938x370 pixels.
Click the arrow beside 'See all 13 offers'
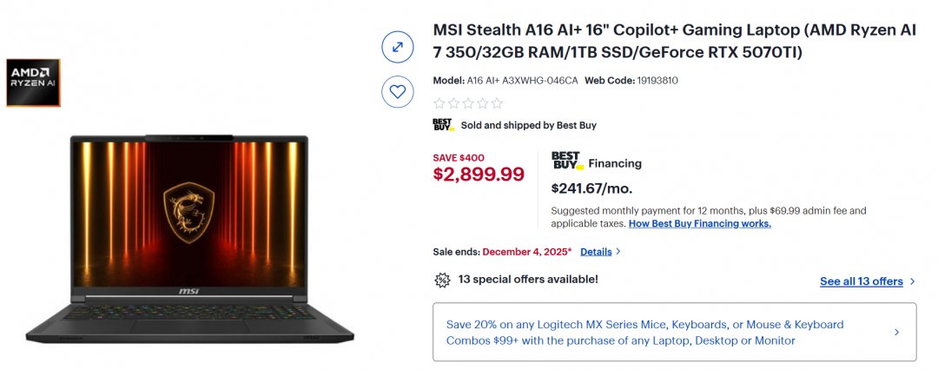[912, 281]
